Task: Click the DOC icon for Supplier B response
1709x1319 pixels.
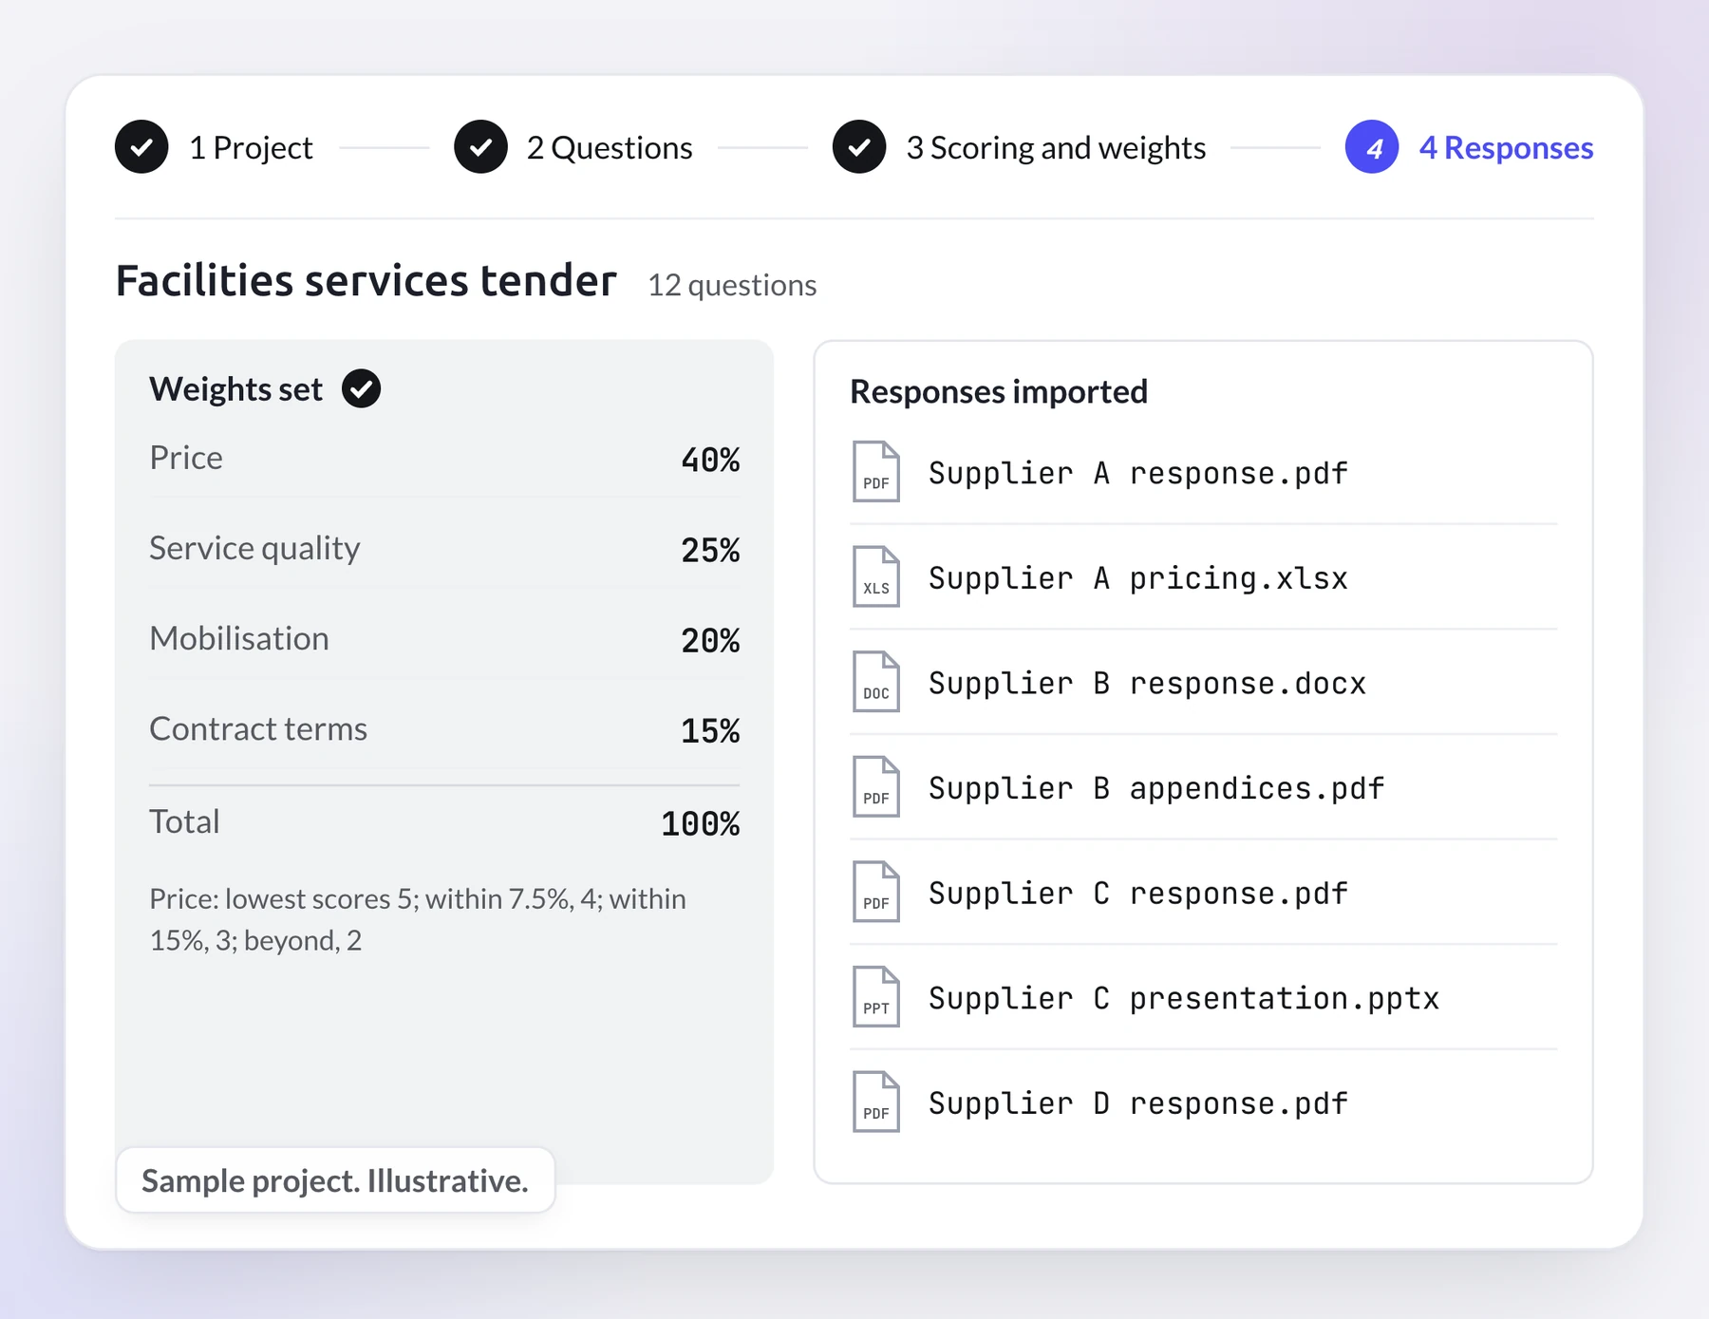Action: [x=875, y=682]
